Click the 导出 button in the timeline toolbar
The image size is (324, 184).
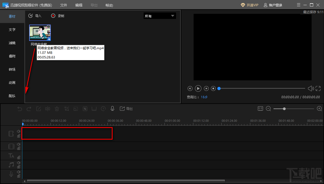tap(126, 109)
